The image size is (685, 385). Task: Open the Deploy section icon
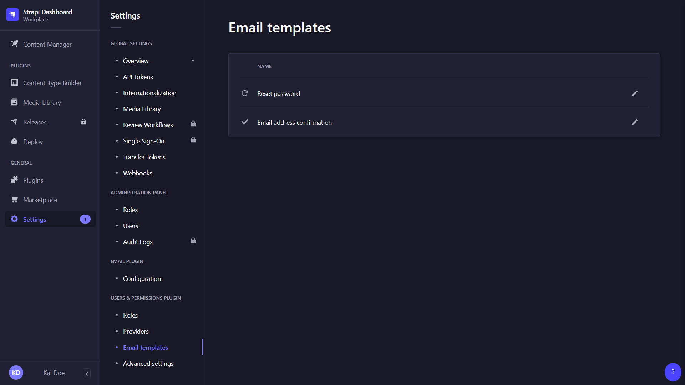[x=14, y=141]
